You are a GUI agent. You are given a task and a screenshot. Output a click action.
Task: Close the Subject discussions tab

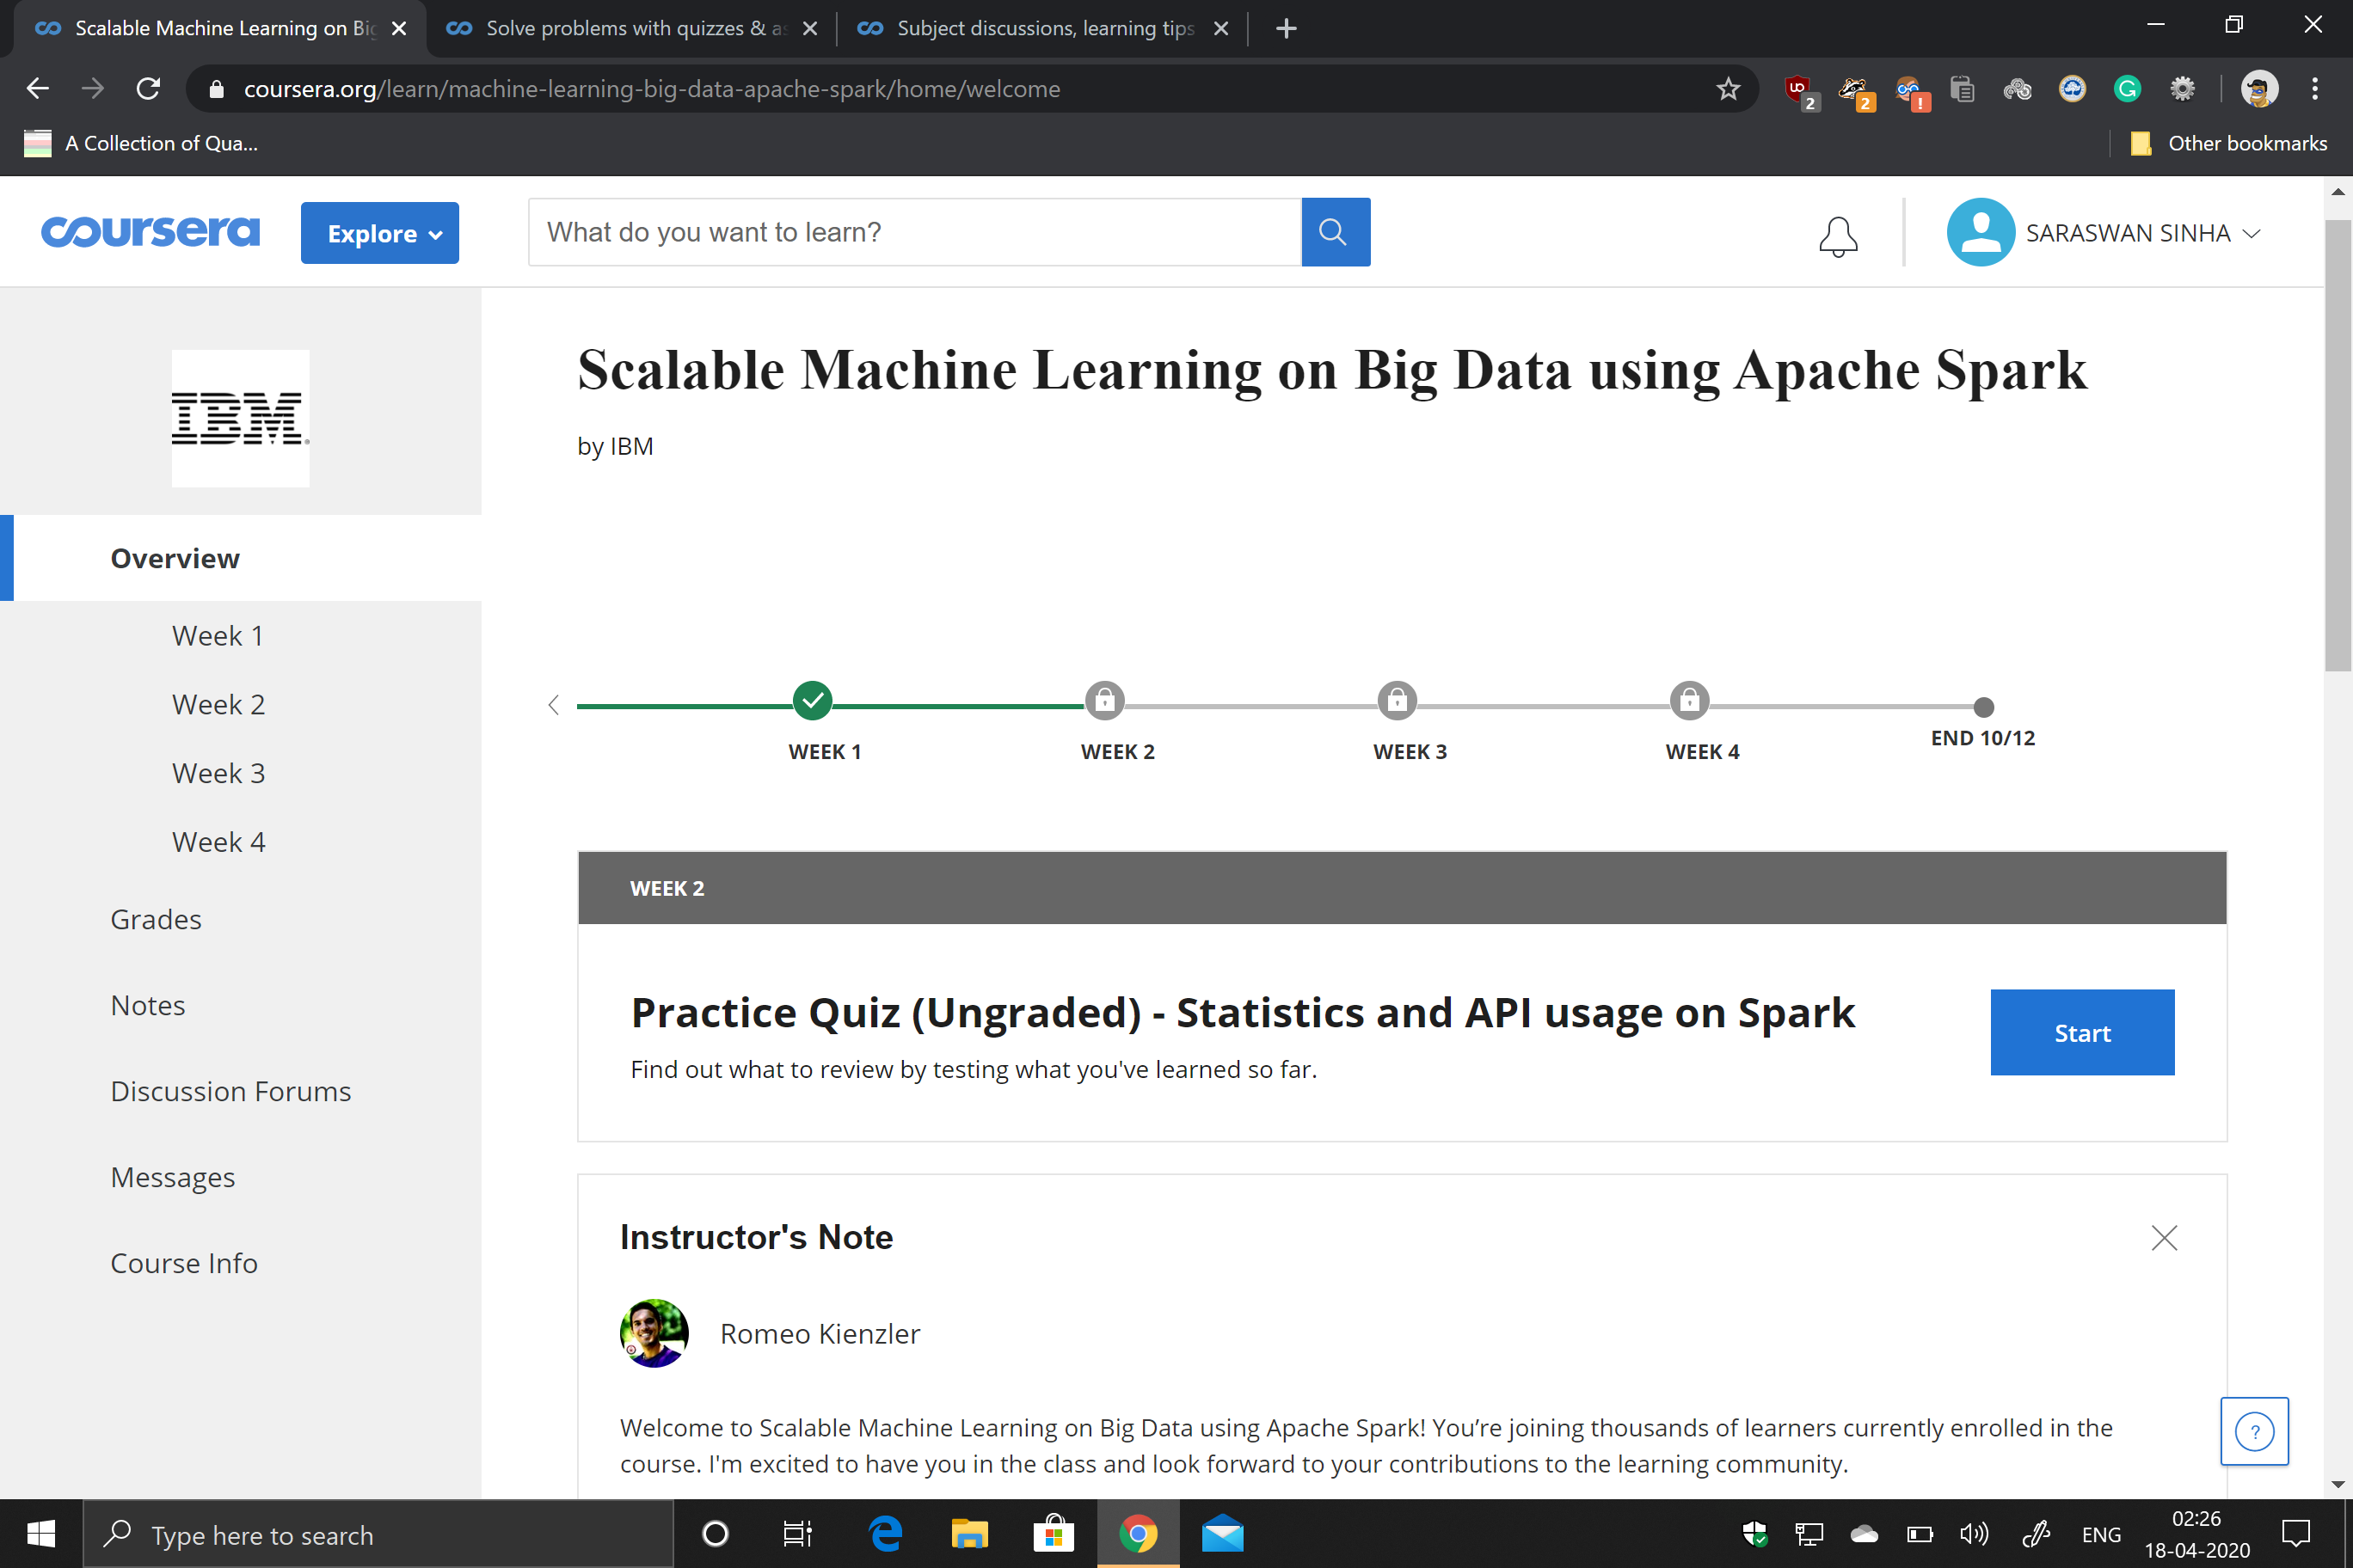pyautogui.click(x=1220, y=28)
